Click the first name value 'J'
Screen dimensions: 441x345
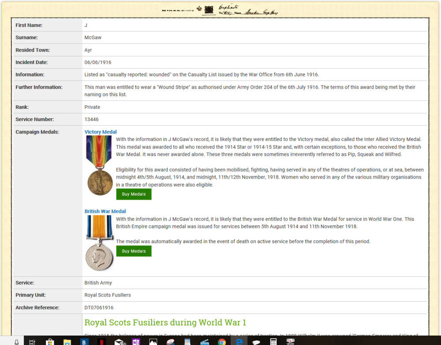click(x=86, y=25)
